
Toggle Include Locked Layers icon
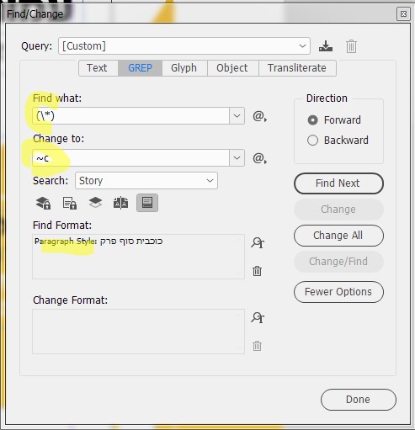(x=43, y=203)
